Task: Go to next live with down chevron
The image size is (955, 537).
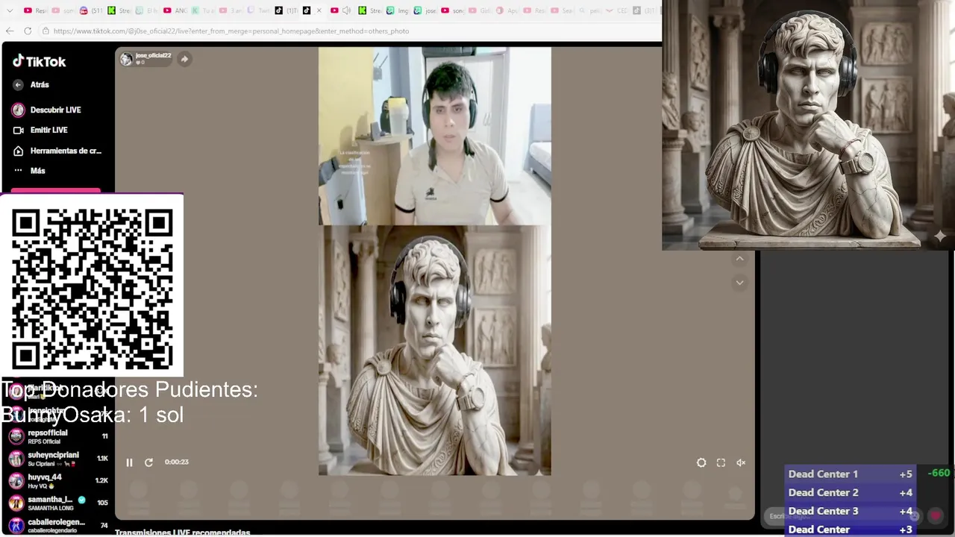Action: tap(739, 283)
